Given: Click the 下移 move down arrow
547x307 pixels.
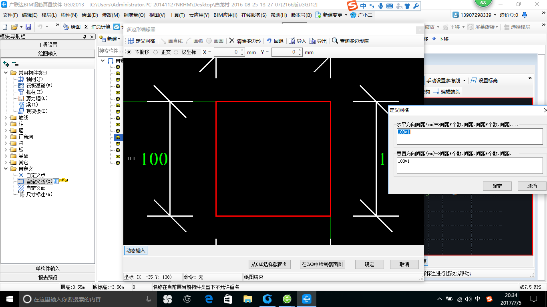Looking at the screenshot, I should tap(435, 39).
